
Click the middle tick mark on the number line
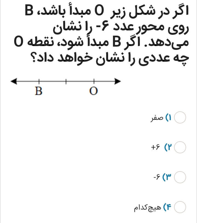coord(66,81)
